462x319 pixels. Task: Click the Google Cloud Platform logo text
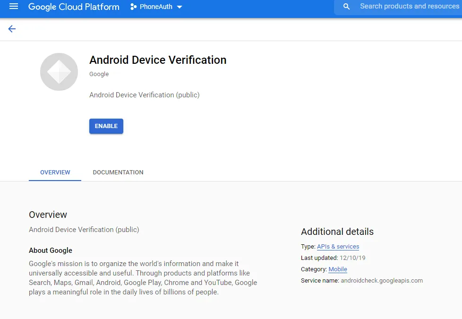point(74,7)
